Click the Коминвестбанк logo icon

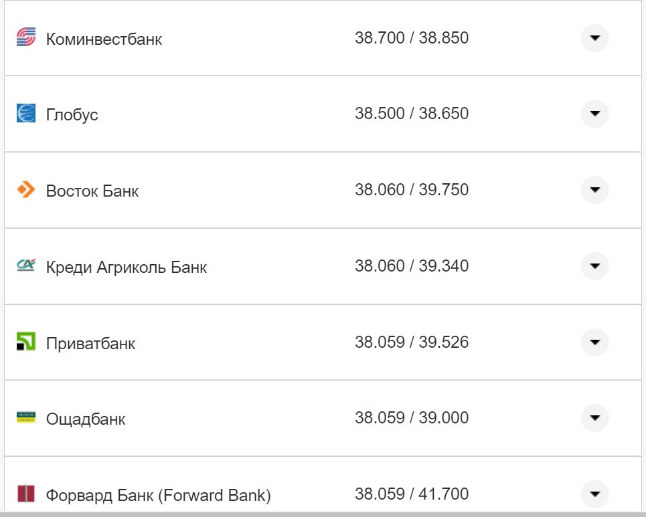[25, 38]
